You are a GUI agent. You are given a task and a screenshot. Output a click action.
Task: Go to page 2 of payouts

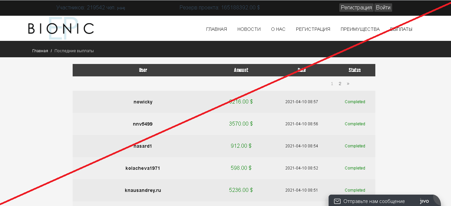340,84
